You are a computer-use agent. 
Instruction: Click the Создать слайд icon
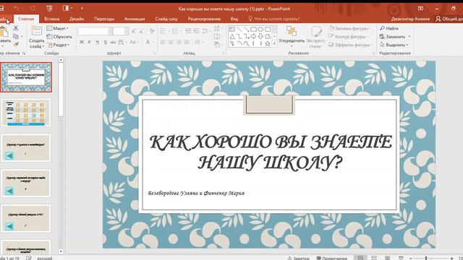click(x=37, y=31)
